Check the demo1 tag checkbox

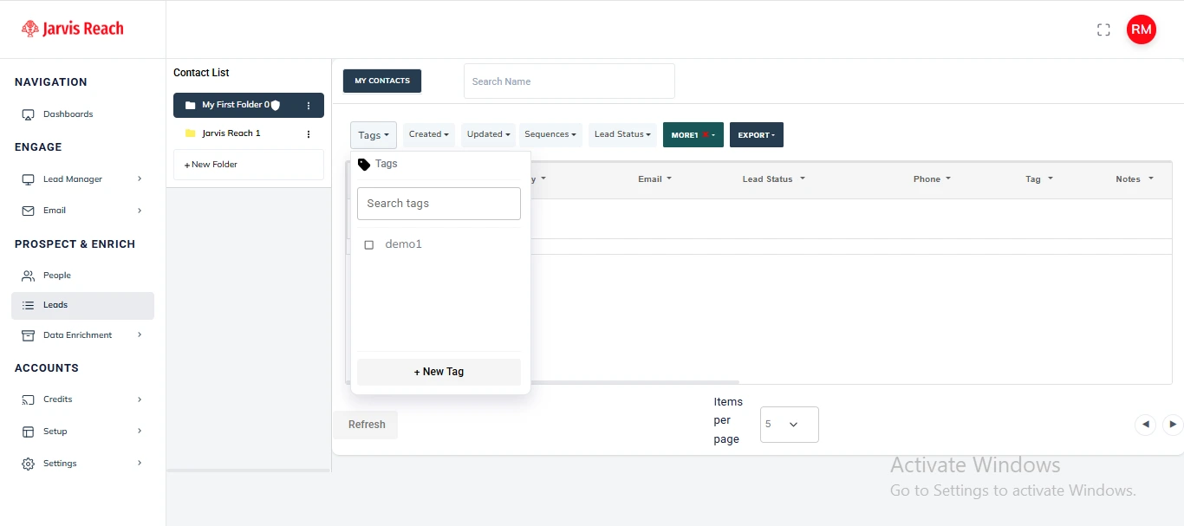coord(369,245)
